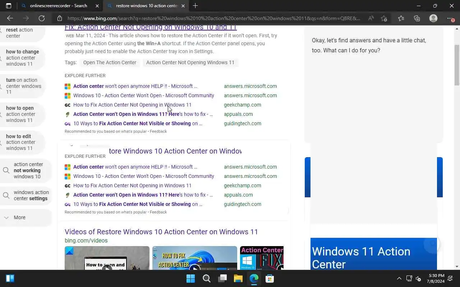The height and width of the screenshot is (287, 460).
Task: Expand More related searches
Action: click(x=25, y=217)
